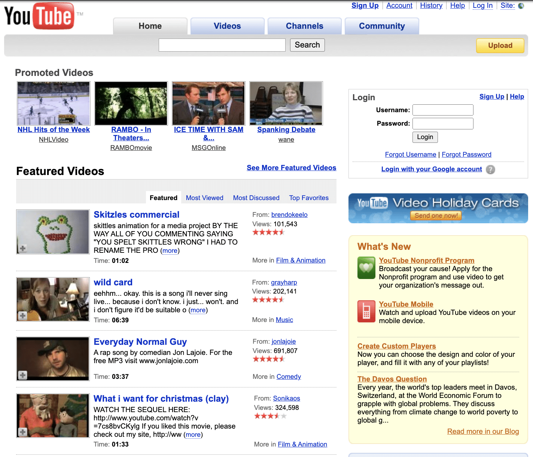Focus the search text field

tap(222, 45)
